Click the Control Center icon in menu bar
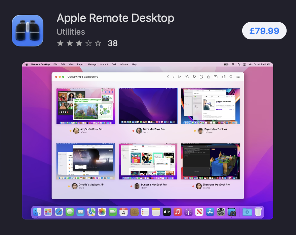Screen dimensions: 296x235 coord(245,64)
